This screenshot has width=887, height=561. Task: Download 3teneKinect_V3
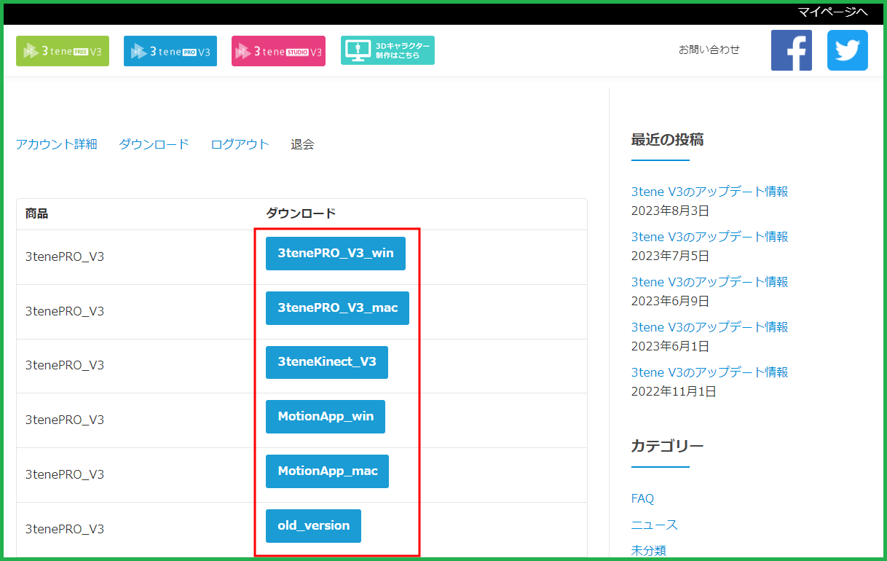pyautogui.click(x=327, y=362)
